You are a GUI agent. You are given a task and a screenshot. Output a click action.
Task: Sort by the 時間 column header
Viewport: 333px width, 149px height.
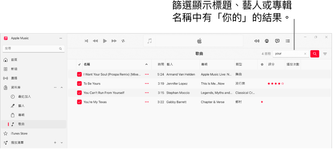pyautogui.click(x=161, y=64)
